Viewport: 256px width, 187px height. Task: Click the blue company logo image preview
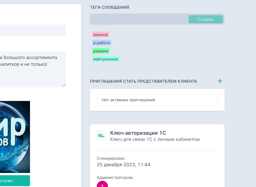(15, 137)
